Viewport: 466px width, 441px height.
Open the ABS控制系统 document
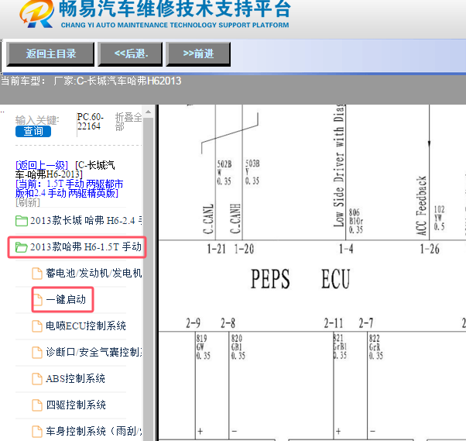click(75, 378)
